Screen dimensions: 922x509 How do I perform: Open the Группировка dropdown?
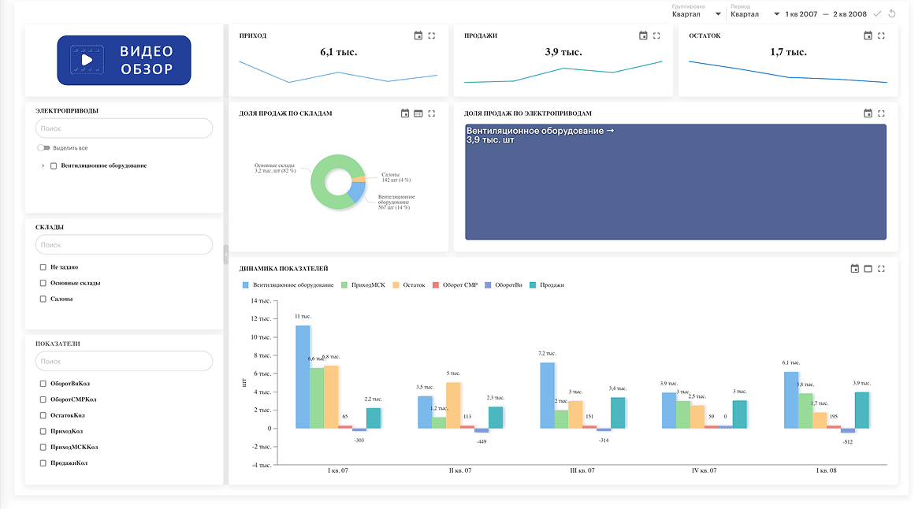click(697, 14)
